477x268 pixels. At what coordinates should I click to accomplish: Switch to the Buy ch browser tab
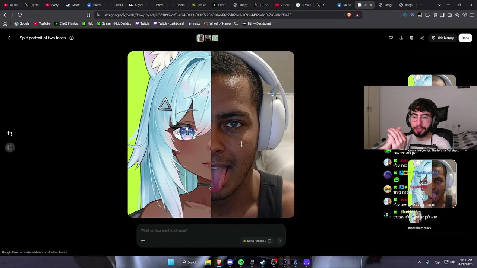(136, 5)
